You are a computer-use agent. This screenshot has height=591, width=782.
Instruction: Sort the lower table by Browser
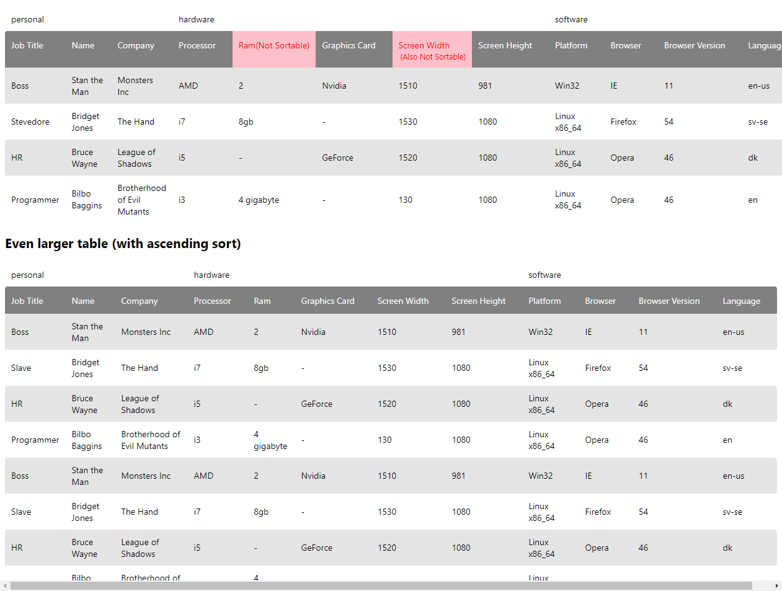pyautogui.click(x=600, y=301)
